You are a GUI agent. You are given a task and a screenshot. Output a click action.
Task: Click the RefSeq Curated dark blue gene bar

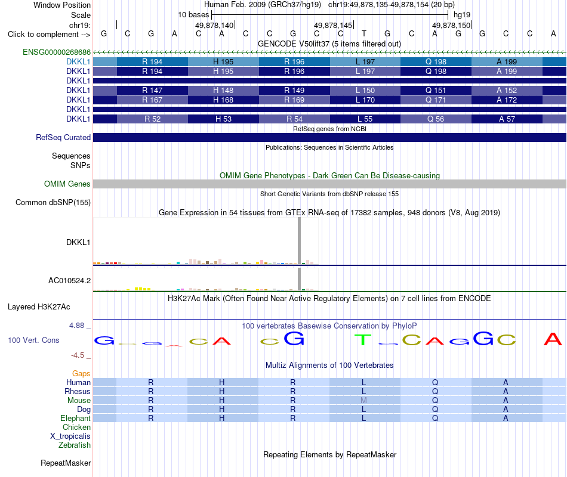coord(329,137)
